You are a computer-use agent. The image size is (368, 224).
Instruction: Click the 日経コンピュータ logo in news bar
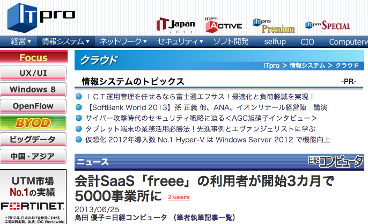[x=336, y=161]
